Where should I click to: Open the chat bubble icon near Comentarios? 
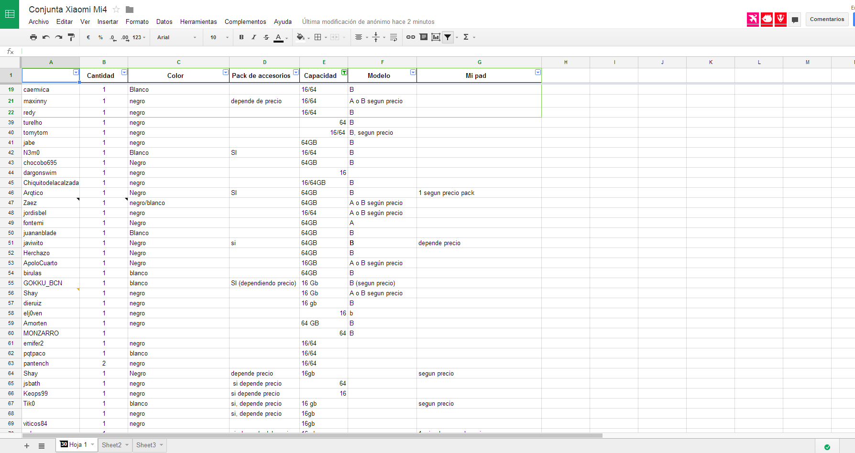pyautogui.click(x=795, y=20)
